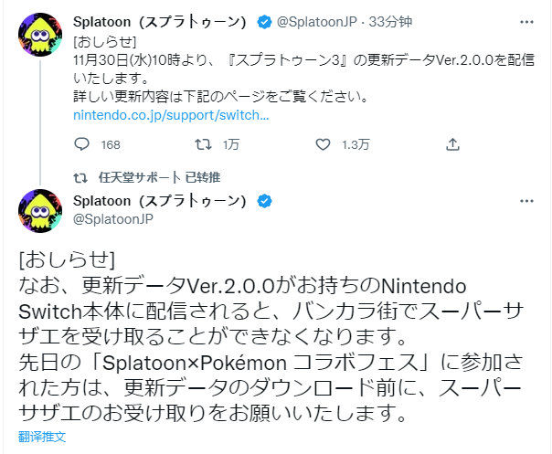The height and width of the screenshot is (454, 552).
Task: Click the retweet icon on first tweet
Action: click(x=203, y=144)
